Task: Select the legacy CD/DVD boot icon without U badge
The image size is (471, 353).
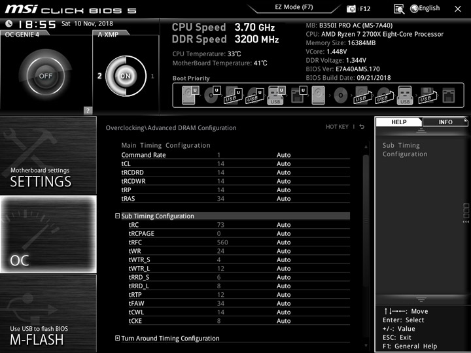Action: coord(341,95)
